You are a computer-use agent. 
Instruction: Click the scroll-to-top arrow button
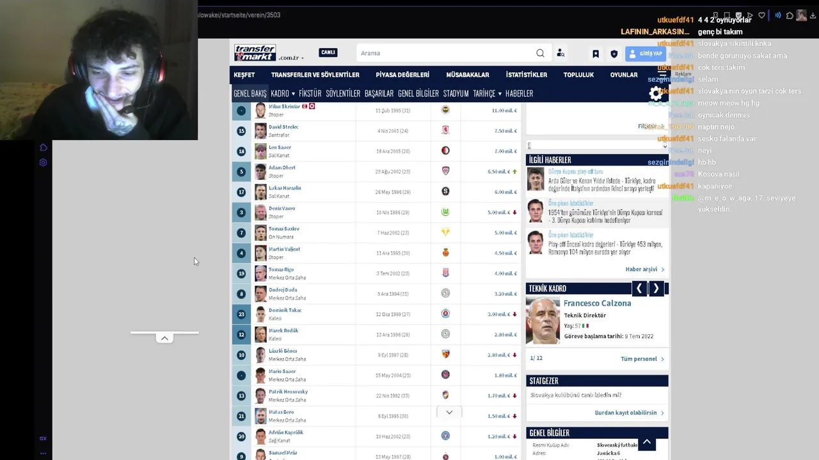pos(647,441)
